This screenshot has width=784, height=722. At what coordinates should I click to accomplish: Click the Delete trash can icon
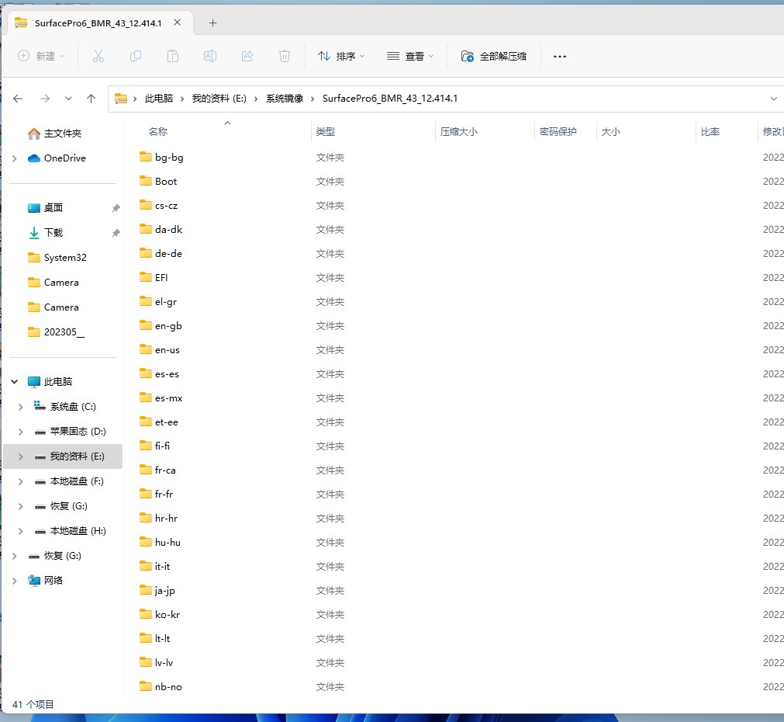285,56
